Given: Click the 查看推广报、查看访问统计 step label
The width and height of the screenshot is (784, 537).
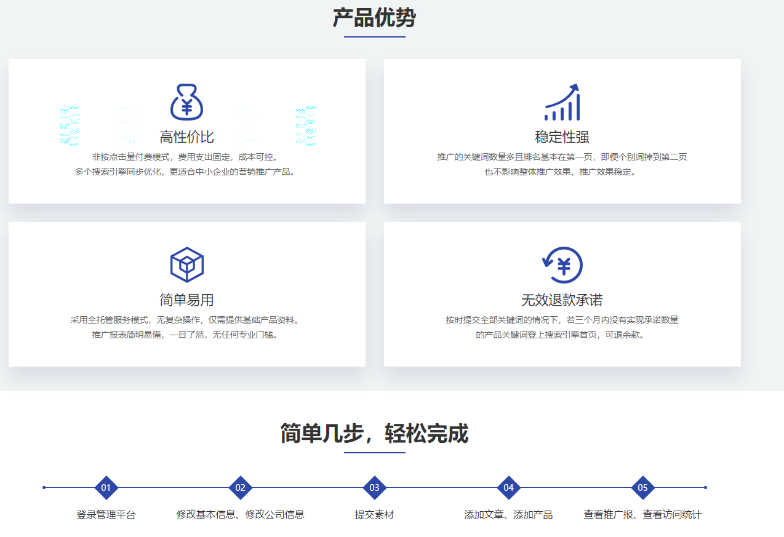Looking at the screenshot, I should (x=642, y=515).
